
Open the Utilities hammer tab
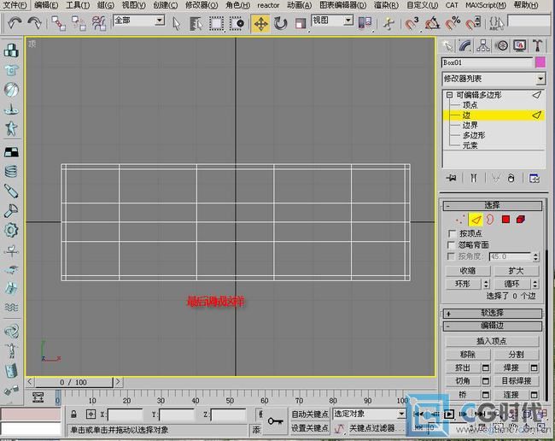[x=538, y=46]
